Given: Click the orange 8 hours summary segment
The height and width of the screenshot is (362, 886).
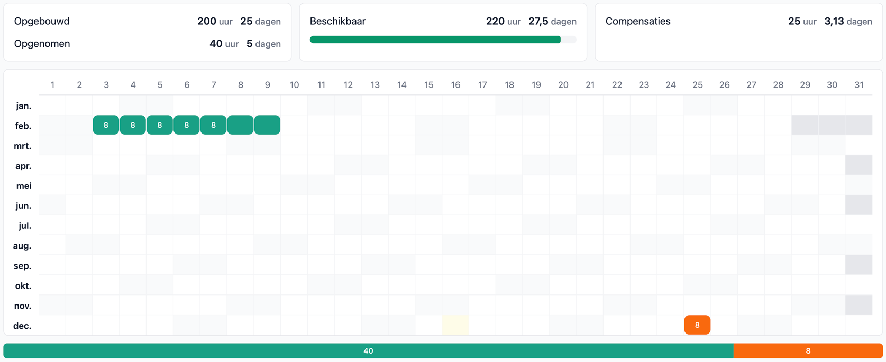Looking at the screenshot, I should tap(808, 351).
